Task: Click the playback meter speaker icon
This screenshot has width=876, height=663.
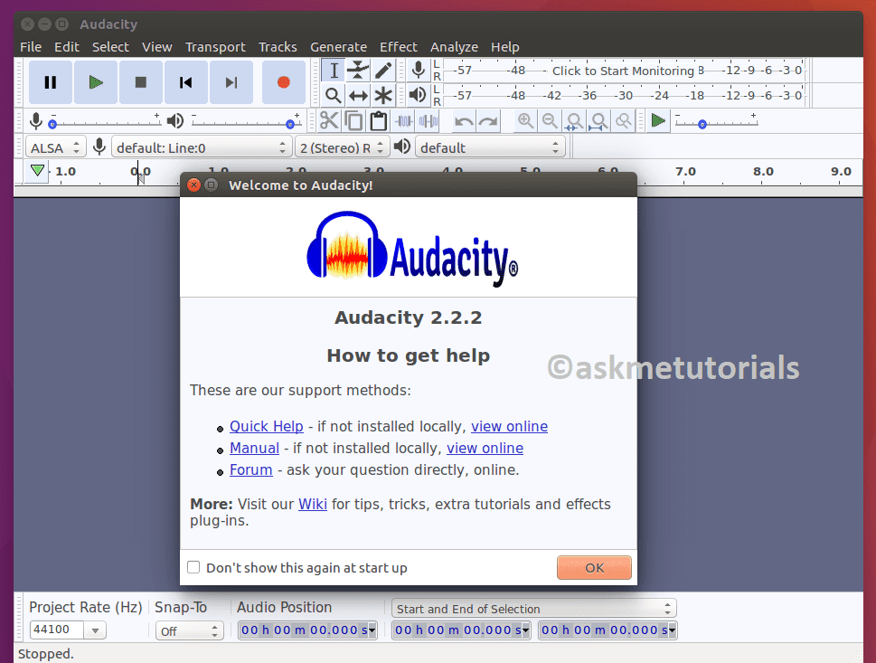Action: click(x=418, y=95)
